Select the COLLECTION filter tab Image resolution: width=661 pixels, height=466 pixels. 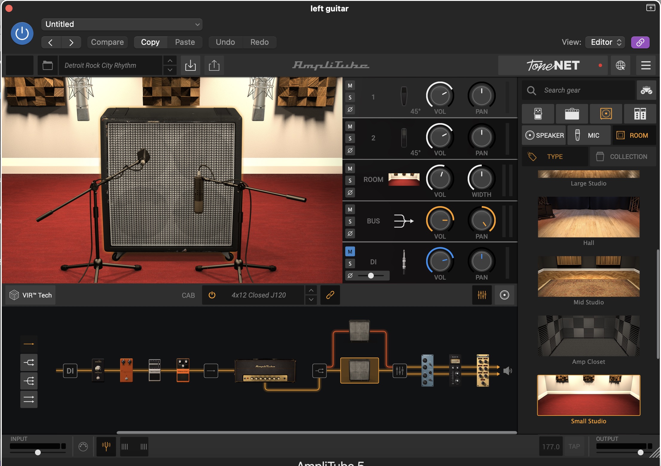623,157
